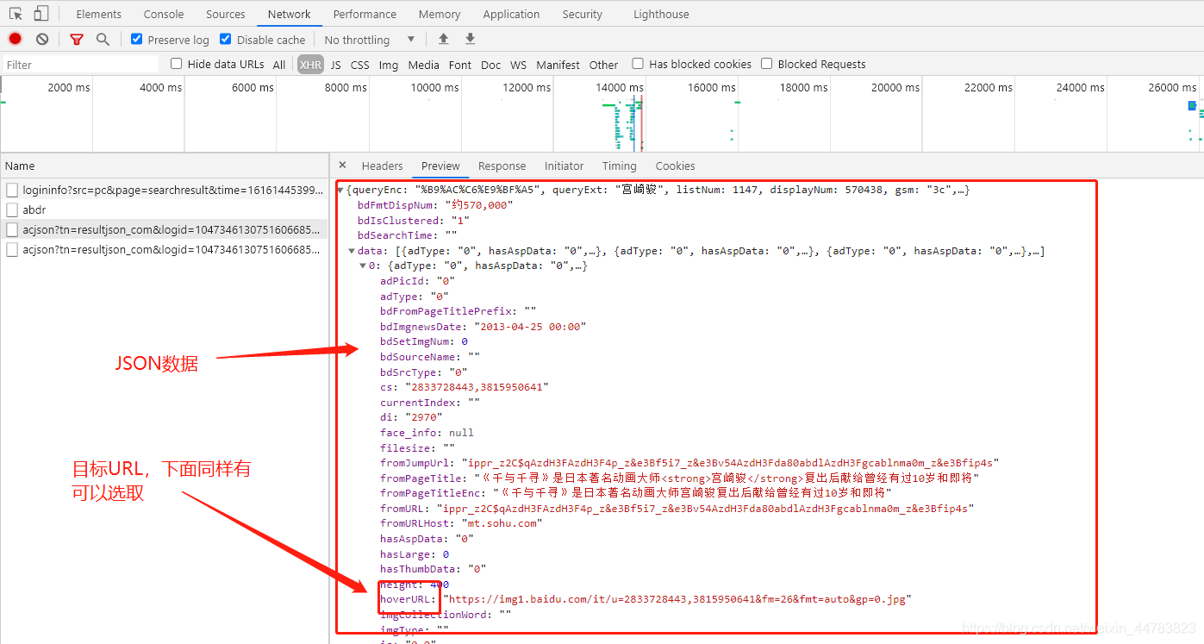Focus the Filter text field
Viewport: 1204px width, 644px height.
click(80, 65)
